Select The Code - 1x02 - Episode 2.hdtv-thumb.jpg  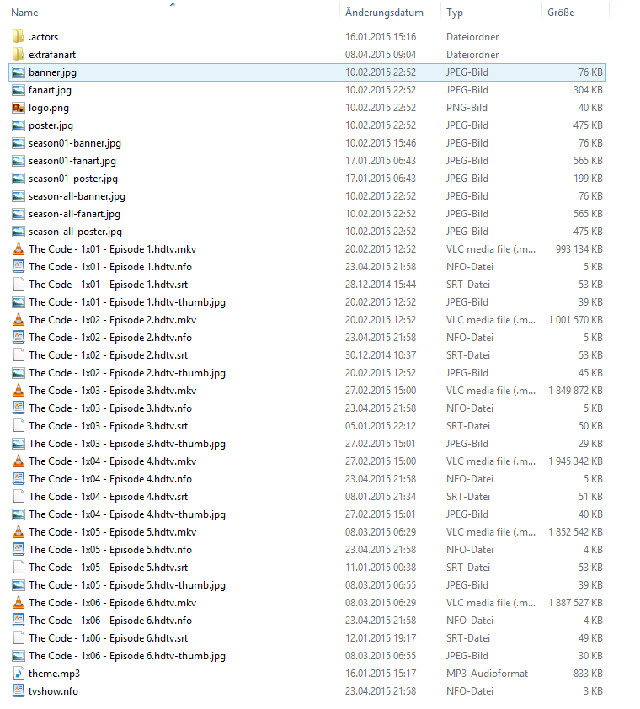coord(127,373)
